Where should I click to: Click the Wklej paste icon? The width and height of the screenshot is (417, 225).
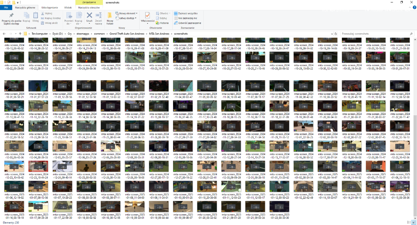[35, 15]
